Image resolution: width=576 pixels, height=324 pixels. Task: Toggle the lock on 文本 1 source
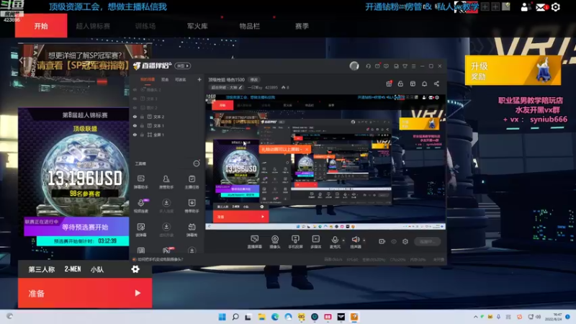[142, 125]
